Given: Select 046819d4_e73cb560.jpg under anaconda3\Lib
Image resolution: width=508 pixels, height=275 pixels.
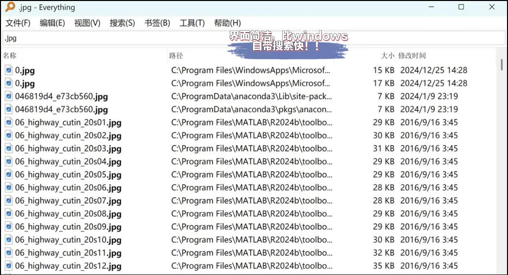Looking at the screenshot, I should (62, 96).
